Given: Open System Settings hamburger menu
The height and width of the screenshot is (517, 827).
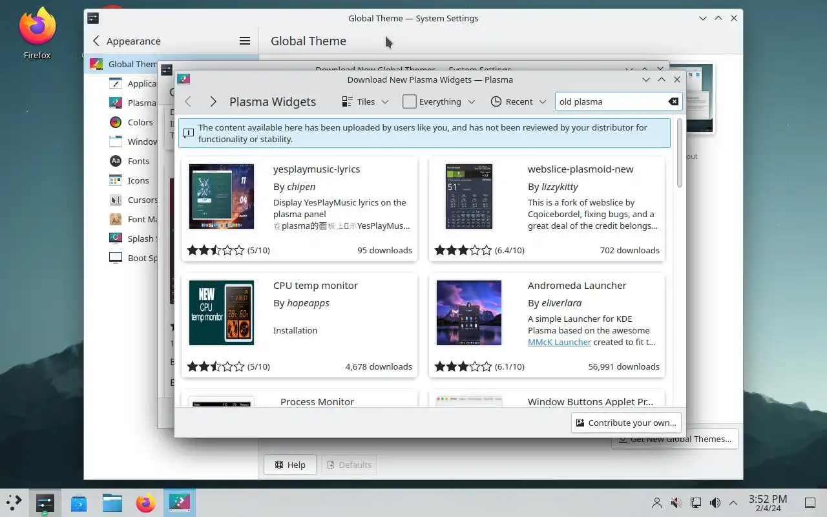Looking at the screenshot, I should (x=245, y=41).
